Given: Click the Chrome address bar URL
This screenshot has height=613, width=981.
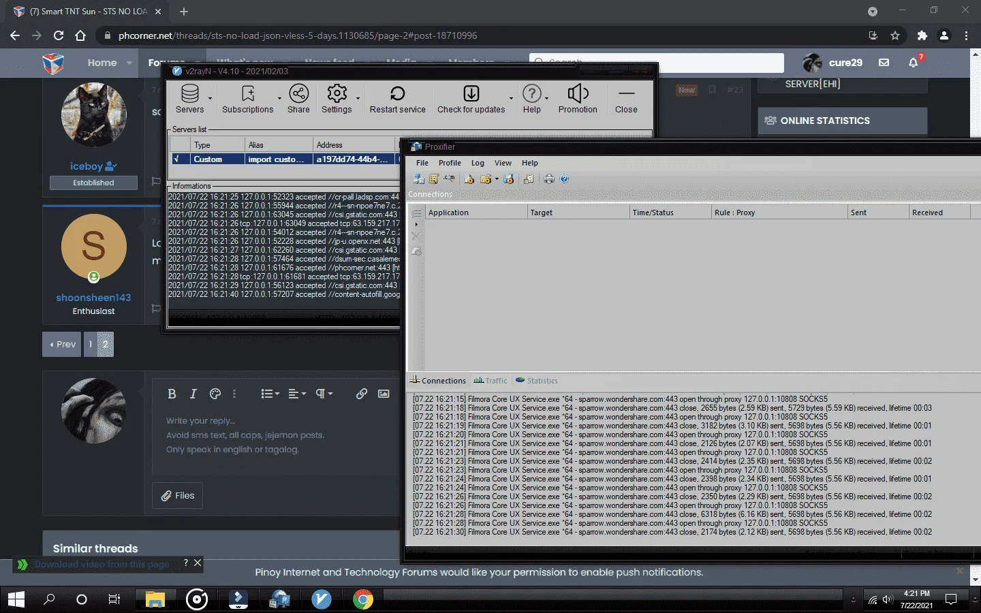Looking at the screenshot, I should click(x=298, y=35).
